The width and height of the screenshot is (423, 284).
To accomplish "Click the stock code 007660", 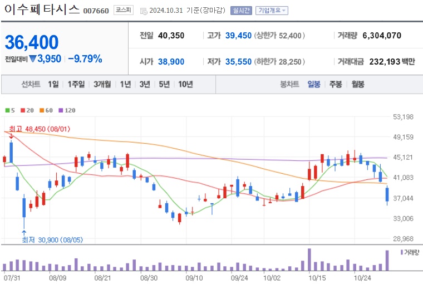I will click(x=96, y=11).
